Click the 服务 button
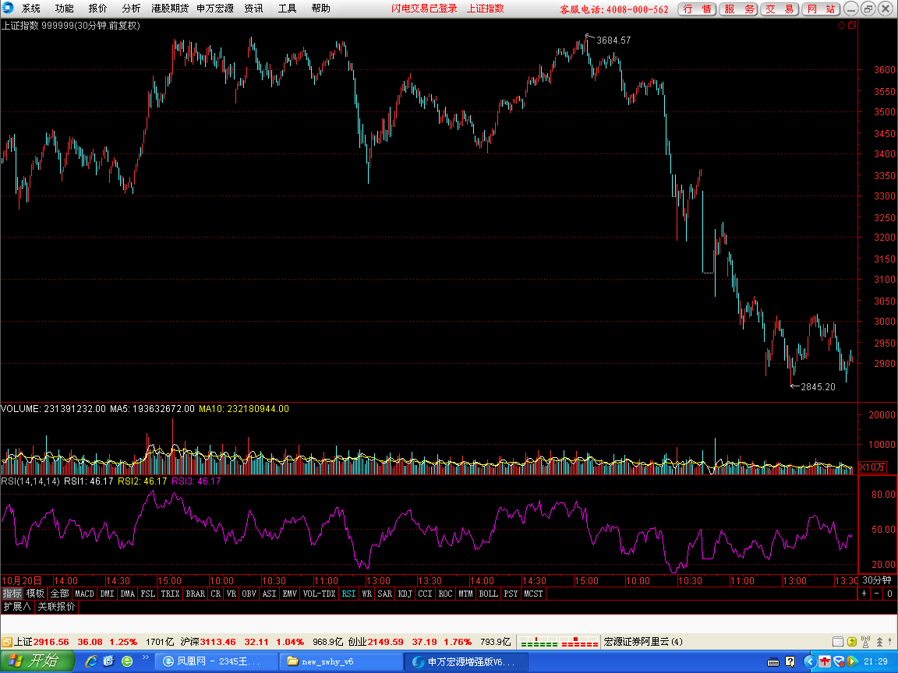The image size is (898, 673). (739, 9)
